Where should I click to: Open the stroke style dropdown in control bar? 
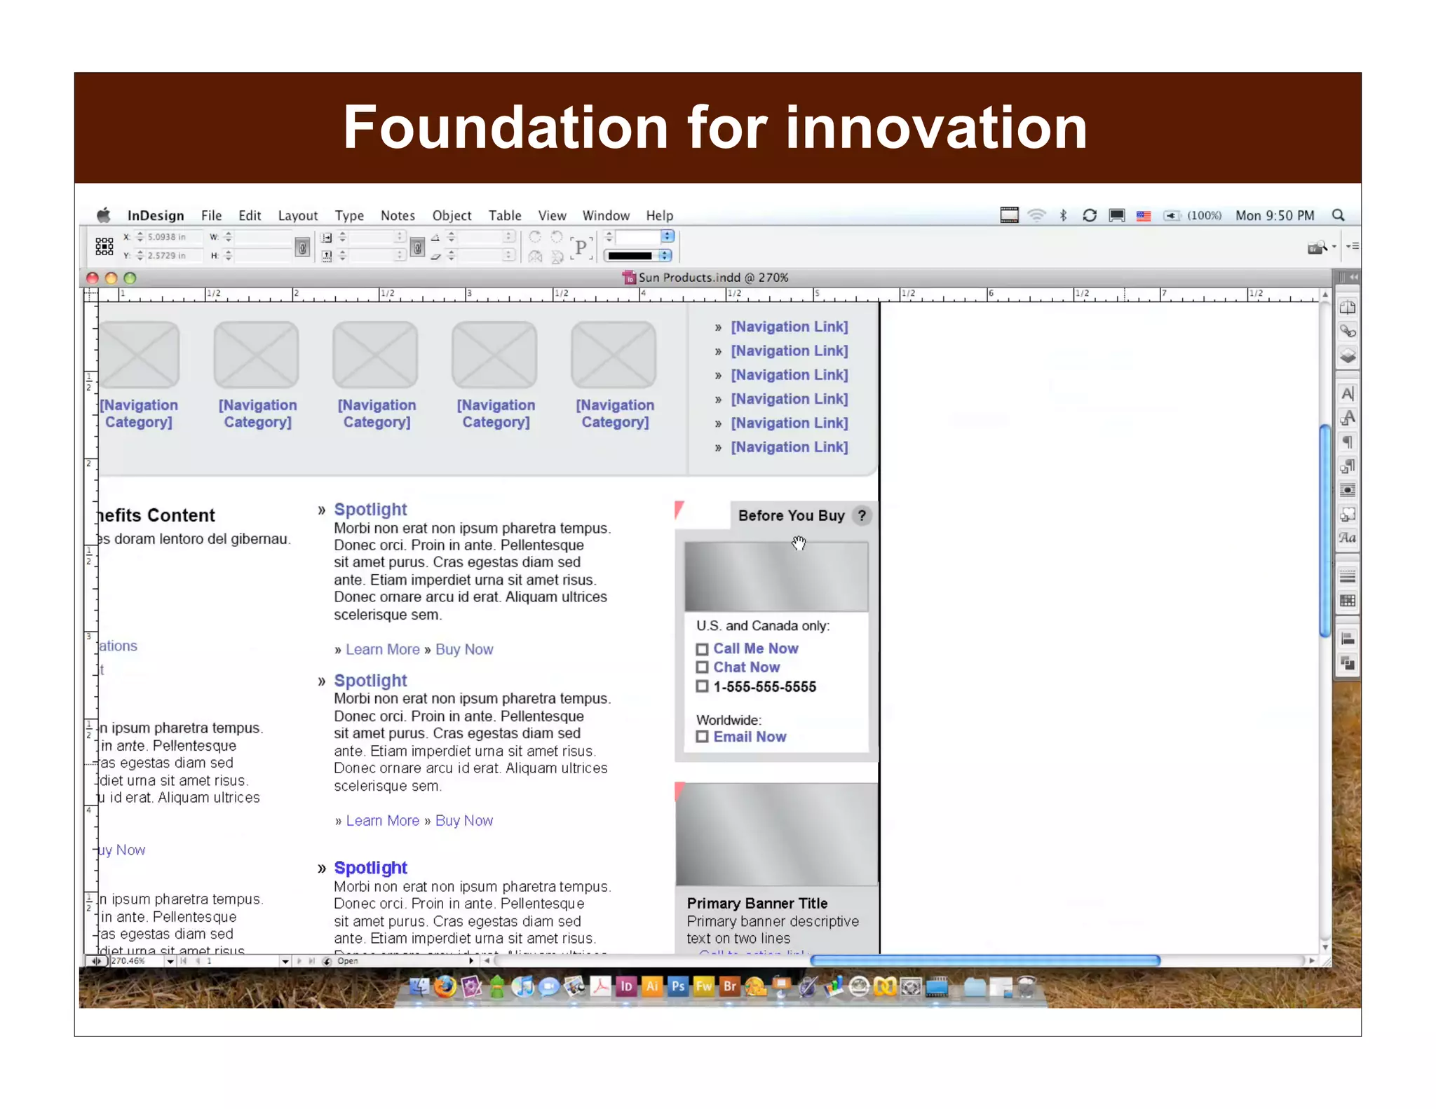tap(665, 256)
